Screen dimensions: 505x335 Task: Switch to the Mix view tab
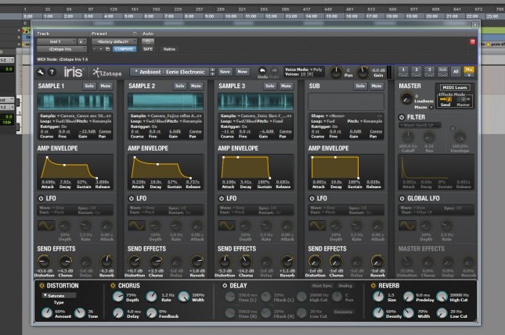470,70
